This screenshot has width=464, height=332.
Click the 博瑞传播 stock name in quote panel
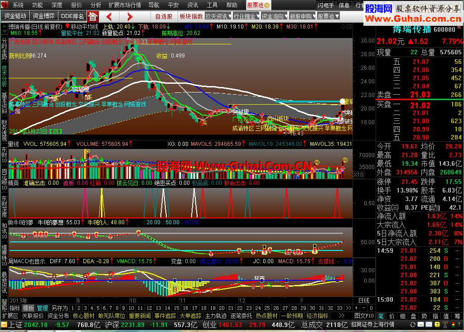click(x=412, y=29)
